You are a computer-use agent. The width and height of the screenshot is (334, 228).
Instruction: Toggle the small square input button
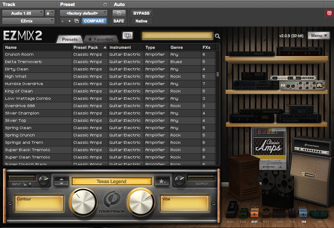[30, 184]
